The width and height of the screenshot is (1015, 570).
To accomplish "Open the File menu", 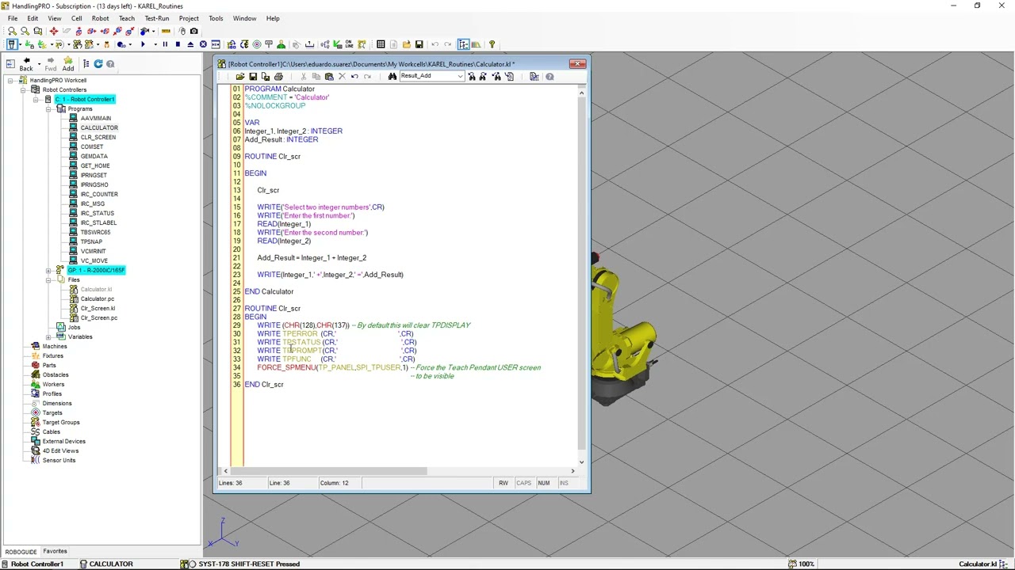I will (x=13, y=18).
